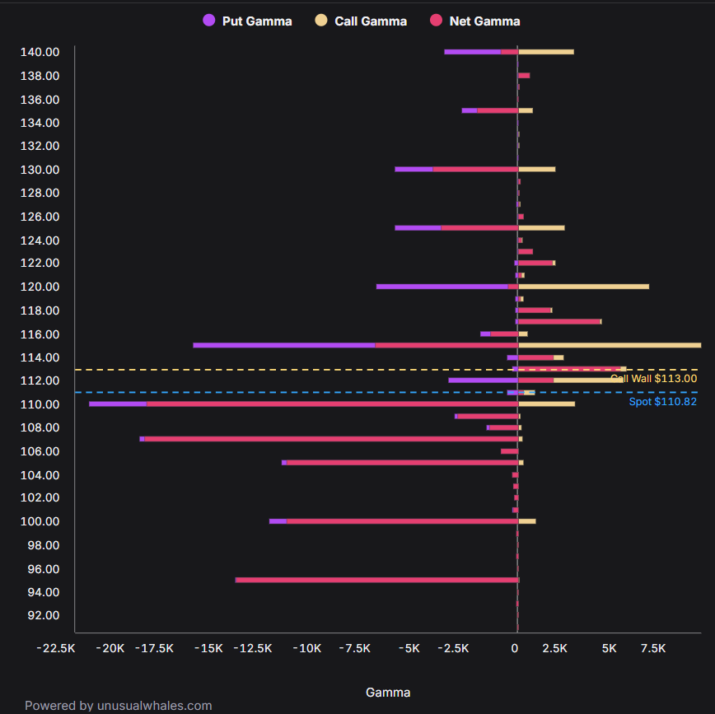Click the "Spot $110.82" label
715x714 pixels.
662,402
